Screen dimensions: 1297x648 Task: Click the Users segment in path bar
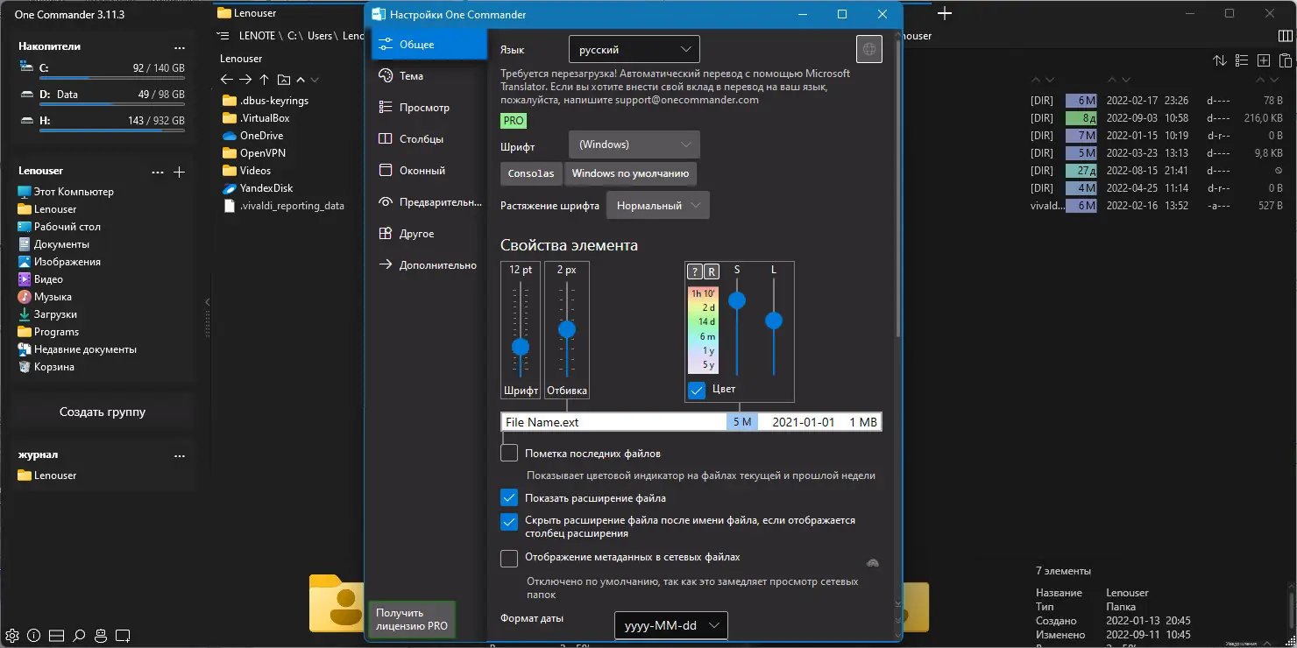[320, 36]
